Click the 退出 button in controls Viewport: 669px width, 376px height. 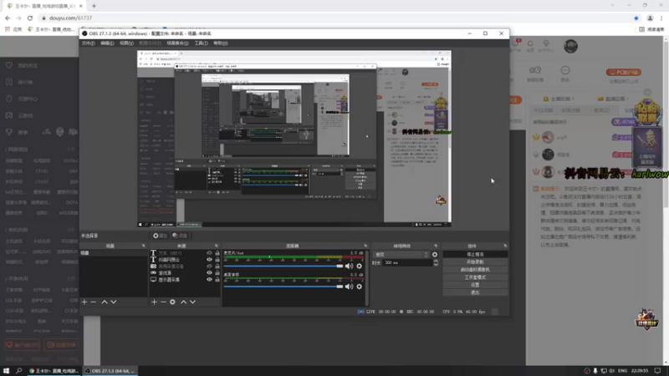pos(475,292)
